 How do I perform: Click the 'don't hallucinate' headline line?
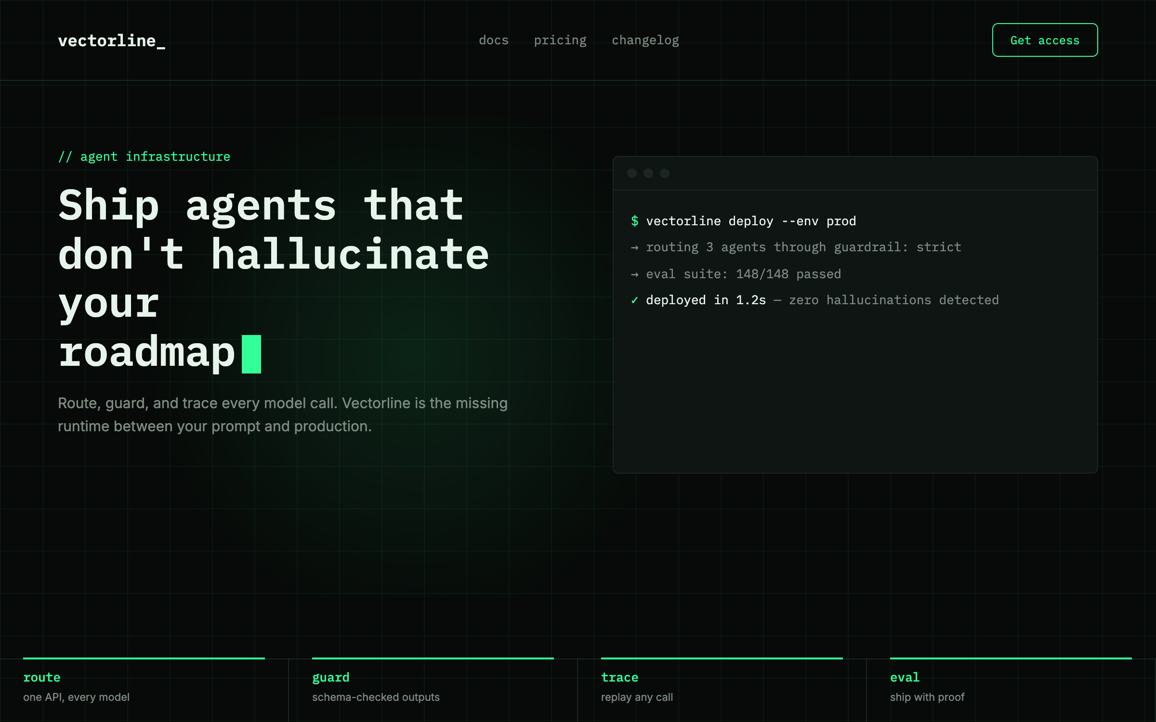(x=273, y=254)
